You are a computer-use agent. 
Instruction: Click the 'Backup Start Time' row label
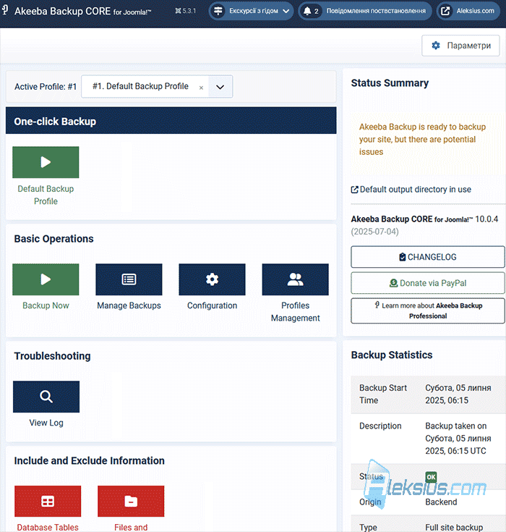pyautogui.click(x=383, y=394)
